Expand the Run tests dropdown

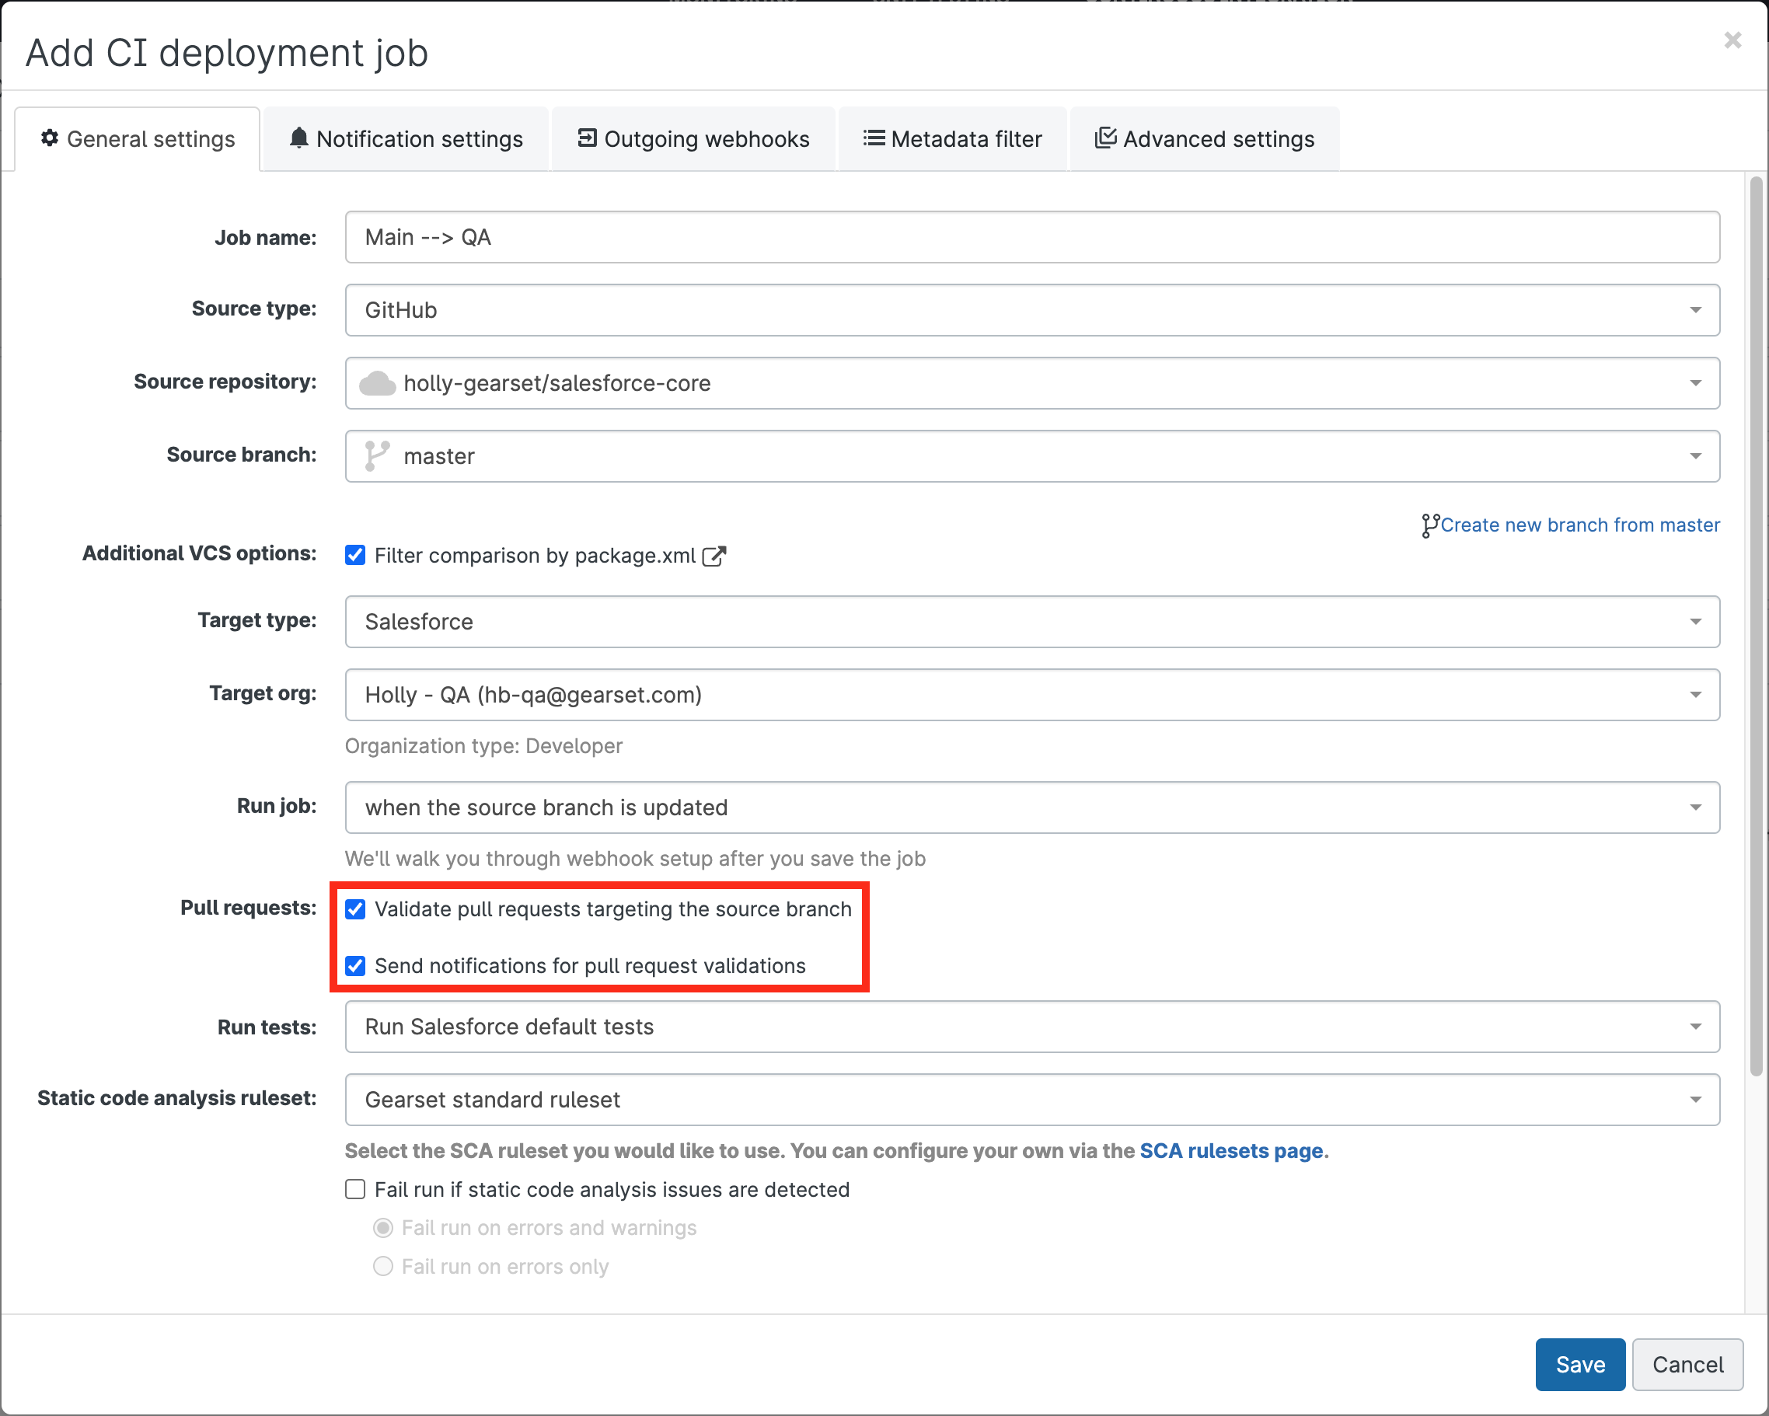(x=1031, y=1027)
